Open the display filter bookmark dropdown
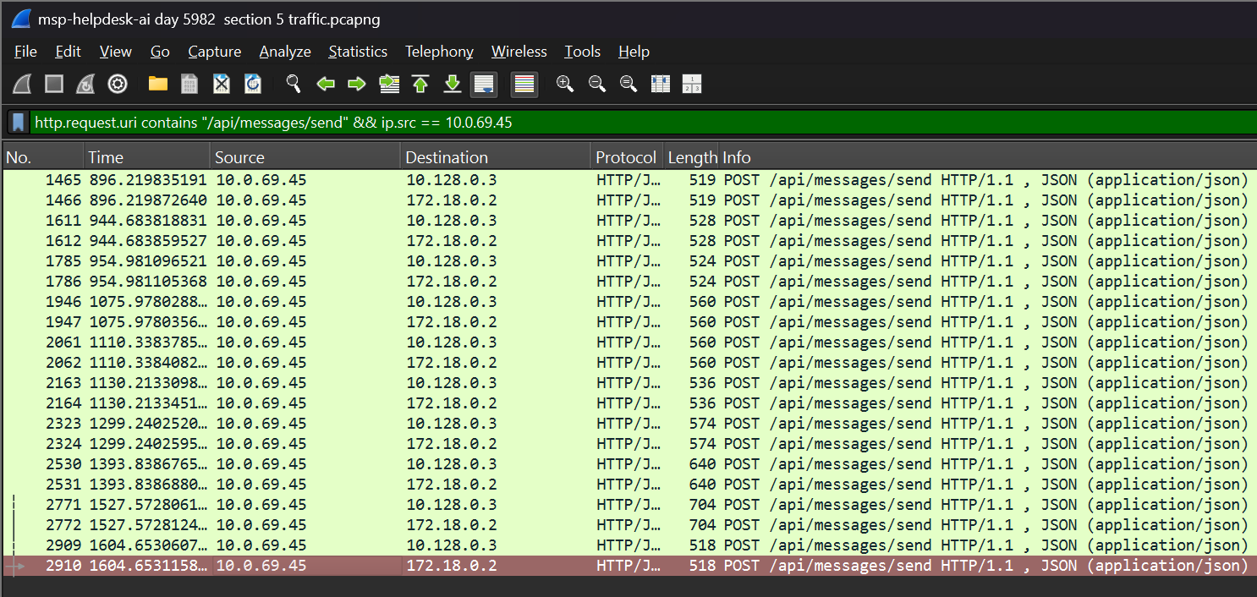 [18, 123]
